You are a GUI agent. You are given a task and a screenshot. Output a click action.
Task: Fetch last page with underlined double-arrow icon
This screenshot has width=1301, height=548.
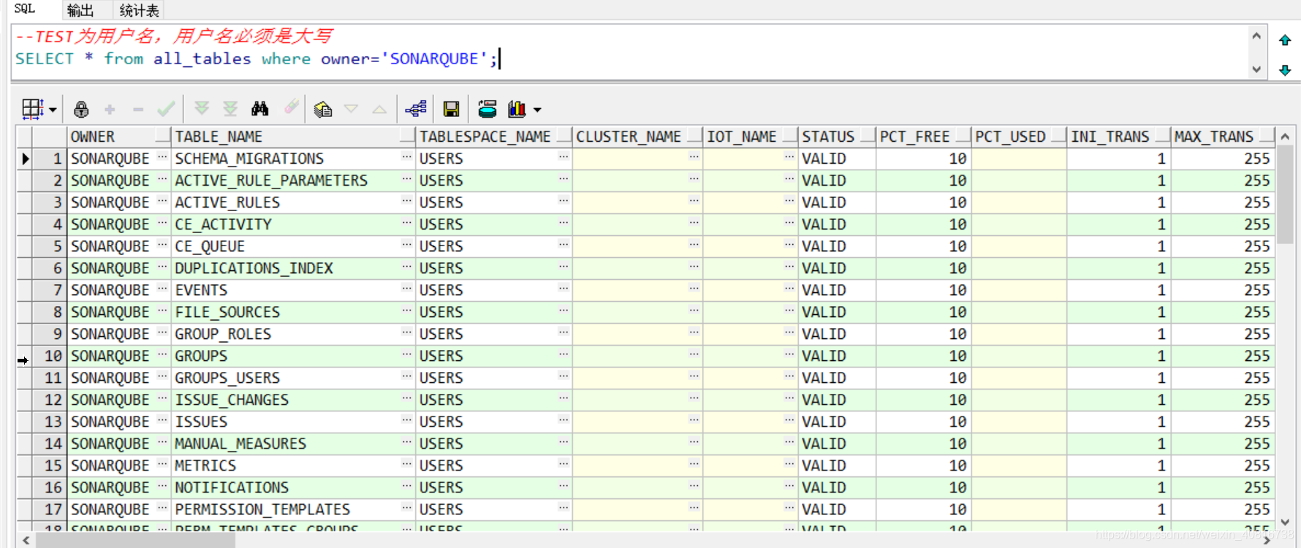(x=230, y=109)
